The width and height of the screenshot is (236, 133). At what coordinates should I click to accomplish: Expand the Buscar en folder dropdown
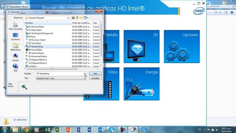click(68, 18)
